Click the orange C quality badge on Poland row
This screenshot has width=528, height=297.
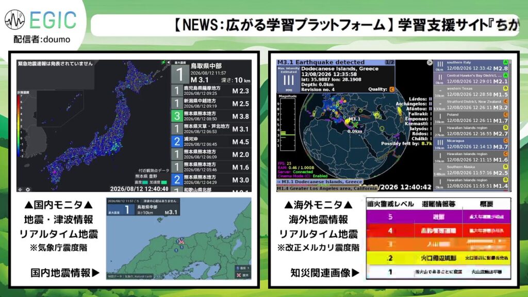tap(505, 115)
